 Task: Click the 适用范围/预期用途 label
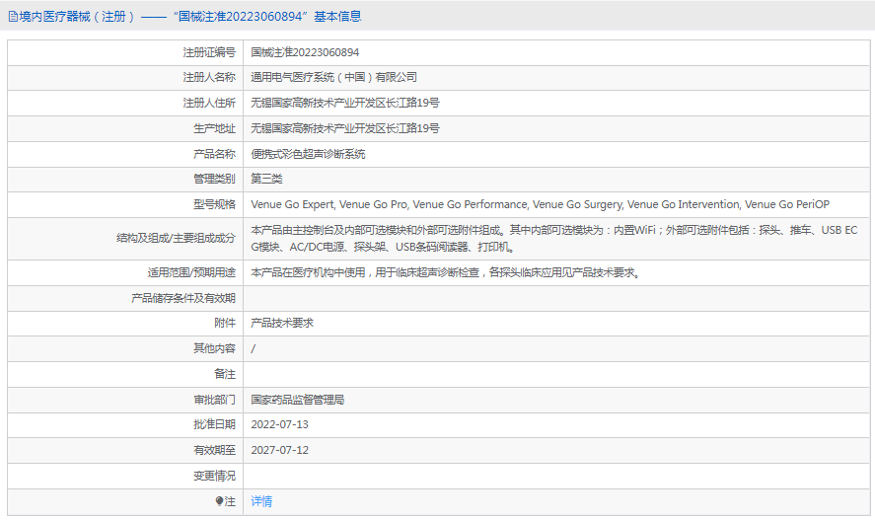(191, 272)
